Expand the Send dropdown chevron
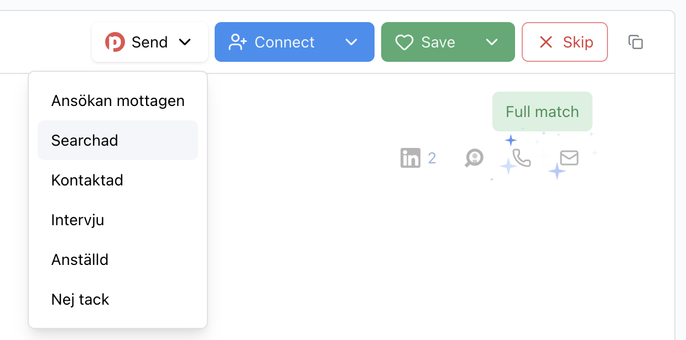Viewport: 686px width, 340px height. 185,42
